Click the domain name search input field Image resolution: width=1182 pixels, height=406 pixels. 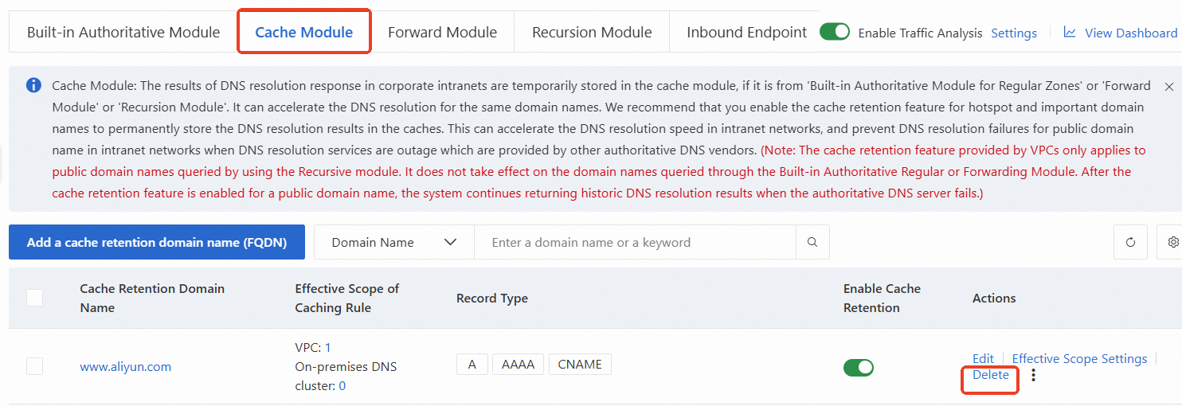click(x=635, y=242)
